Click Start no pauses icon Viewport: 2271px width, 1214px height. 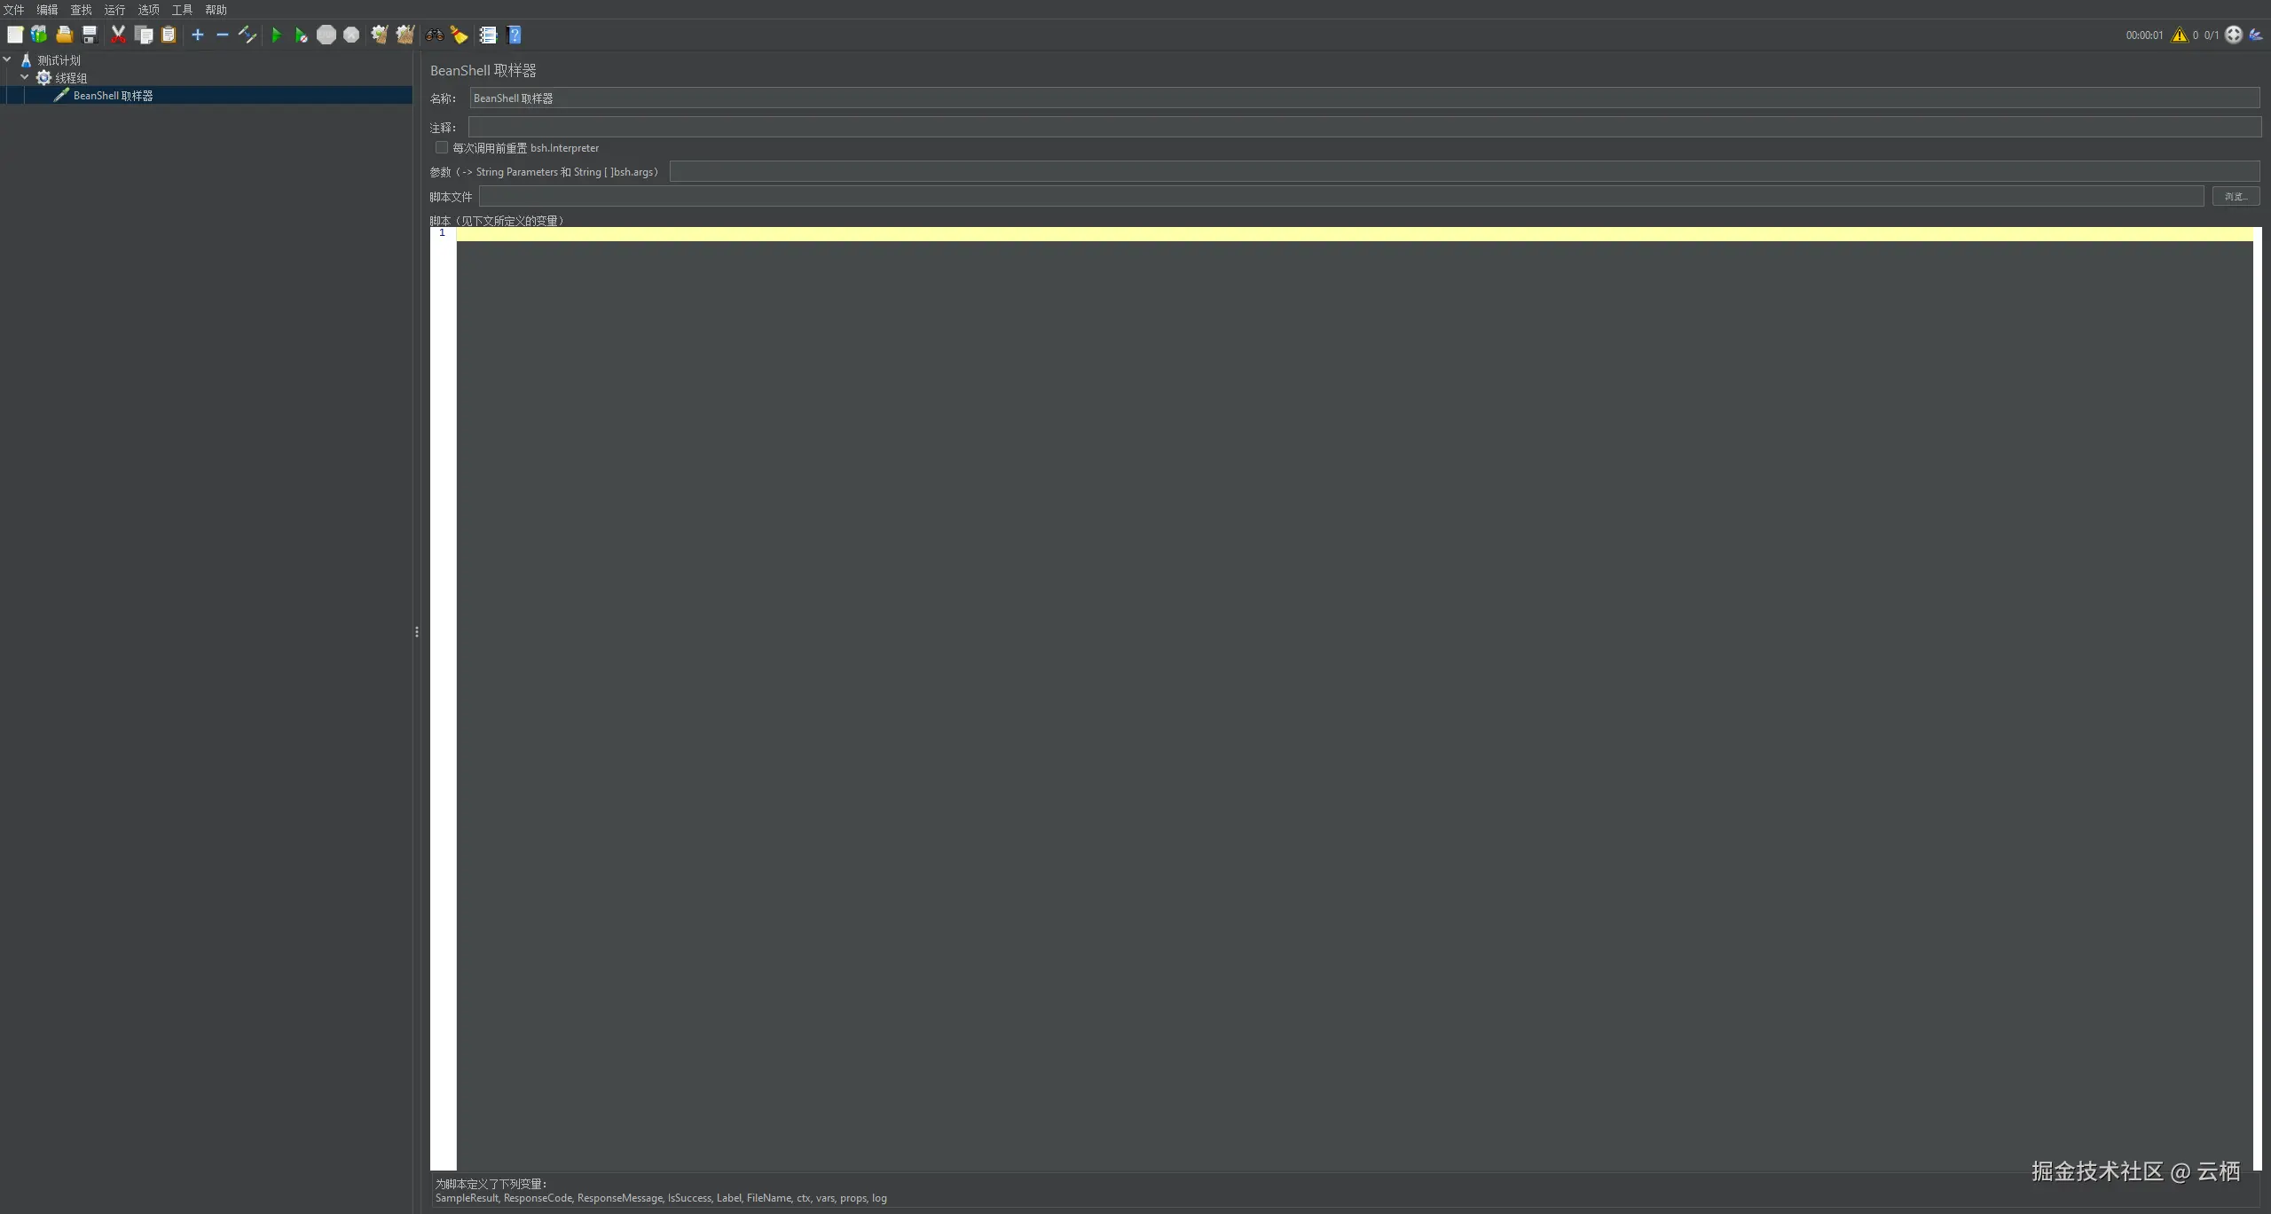pos(301,35)
